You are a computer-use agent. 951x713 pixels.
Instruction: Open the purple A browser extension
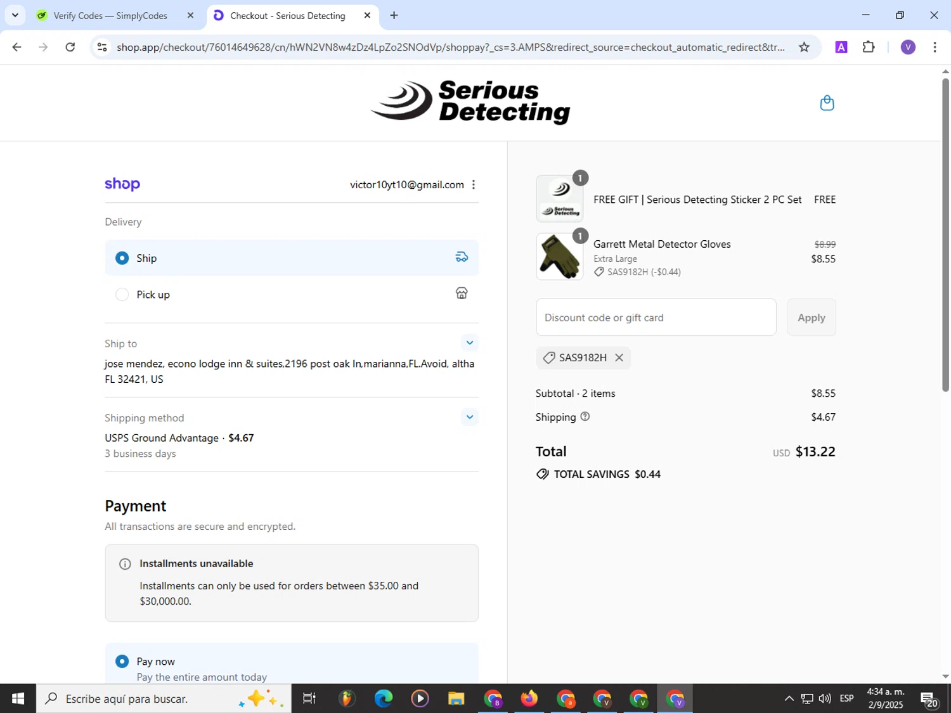(x=841, y=47)
